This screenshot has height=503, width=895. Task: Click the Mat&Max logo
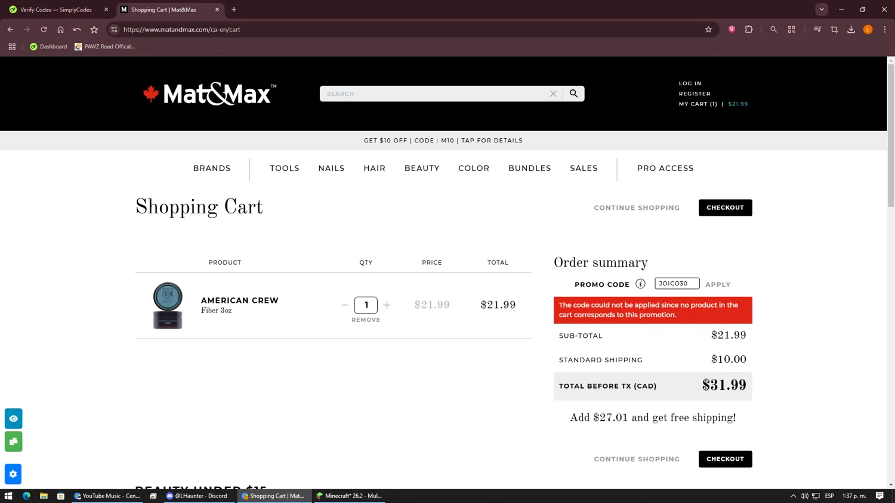pos(209,94)
